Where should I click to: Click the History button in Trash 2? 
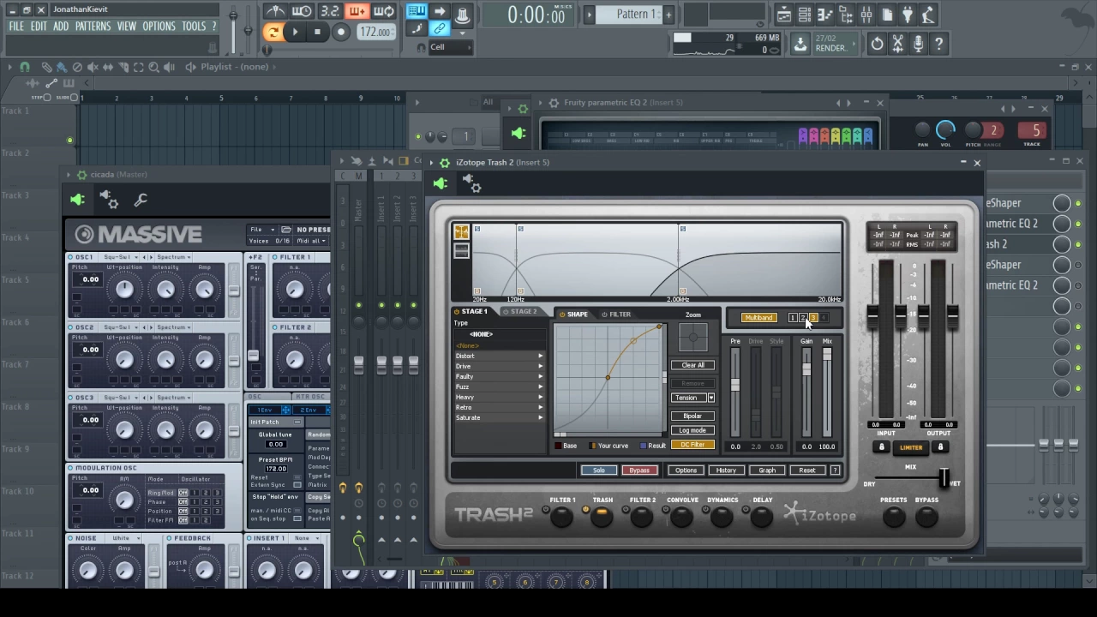[x=726, y=470]
